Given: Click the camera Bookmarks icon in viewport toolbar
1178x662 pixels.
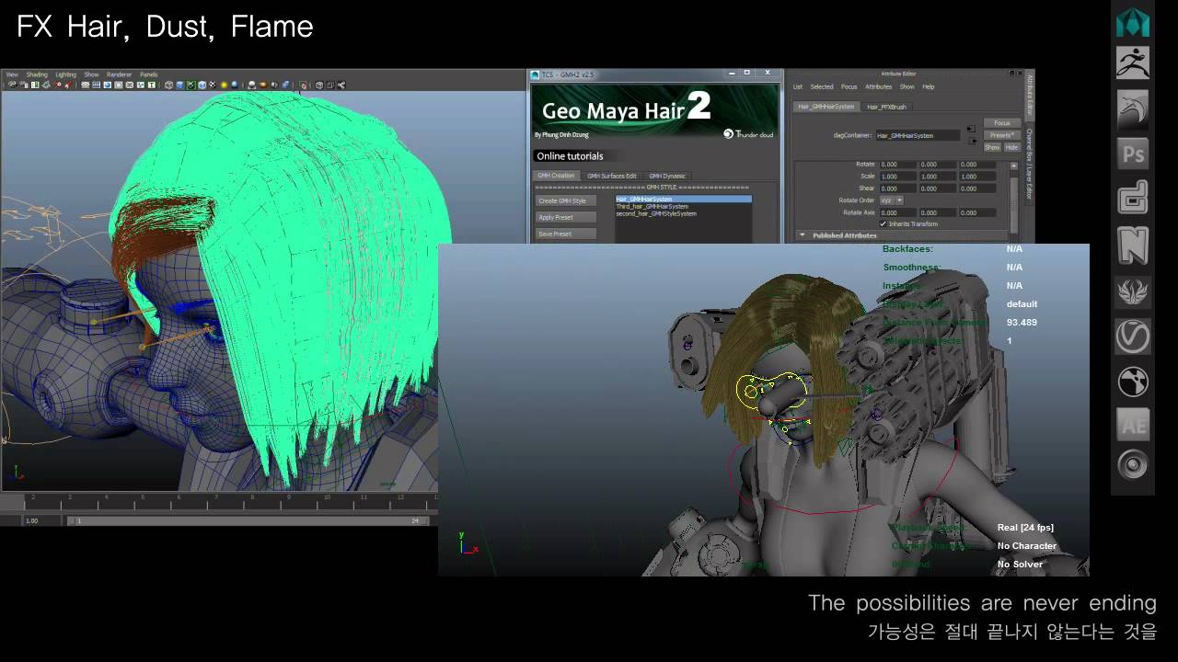Looking at the screenshot, I should [x=35, y=85].
